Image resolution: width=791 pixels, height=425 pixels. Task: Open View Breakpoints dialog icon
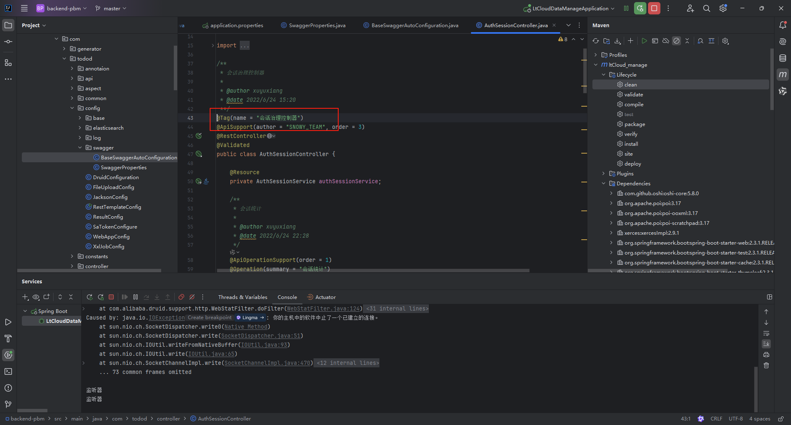pos(181,297)
